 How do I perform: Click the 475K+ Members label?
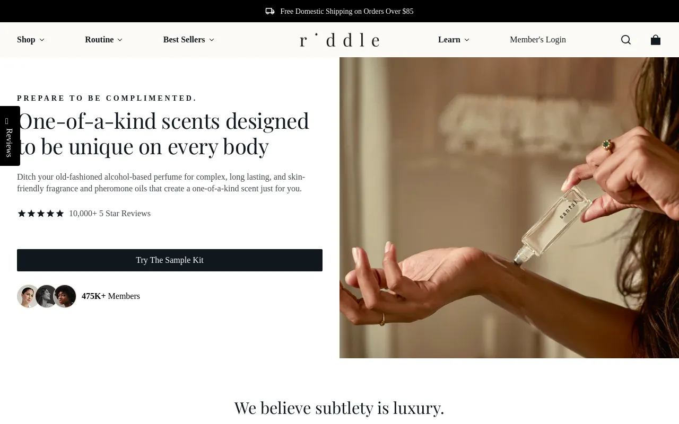[x=111, y=296]
